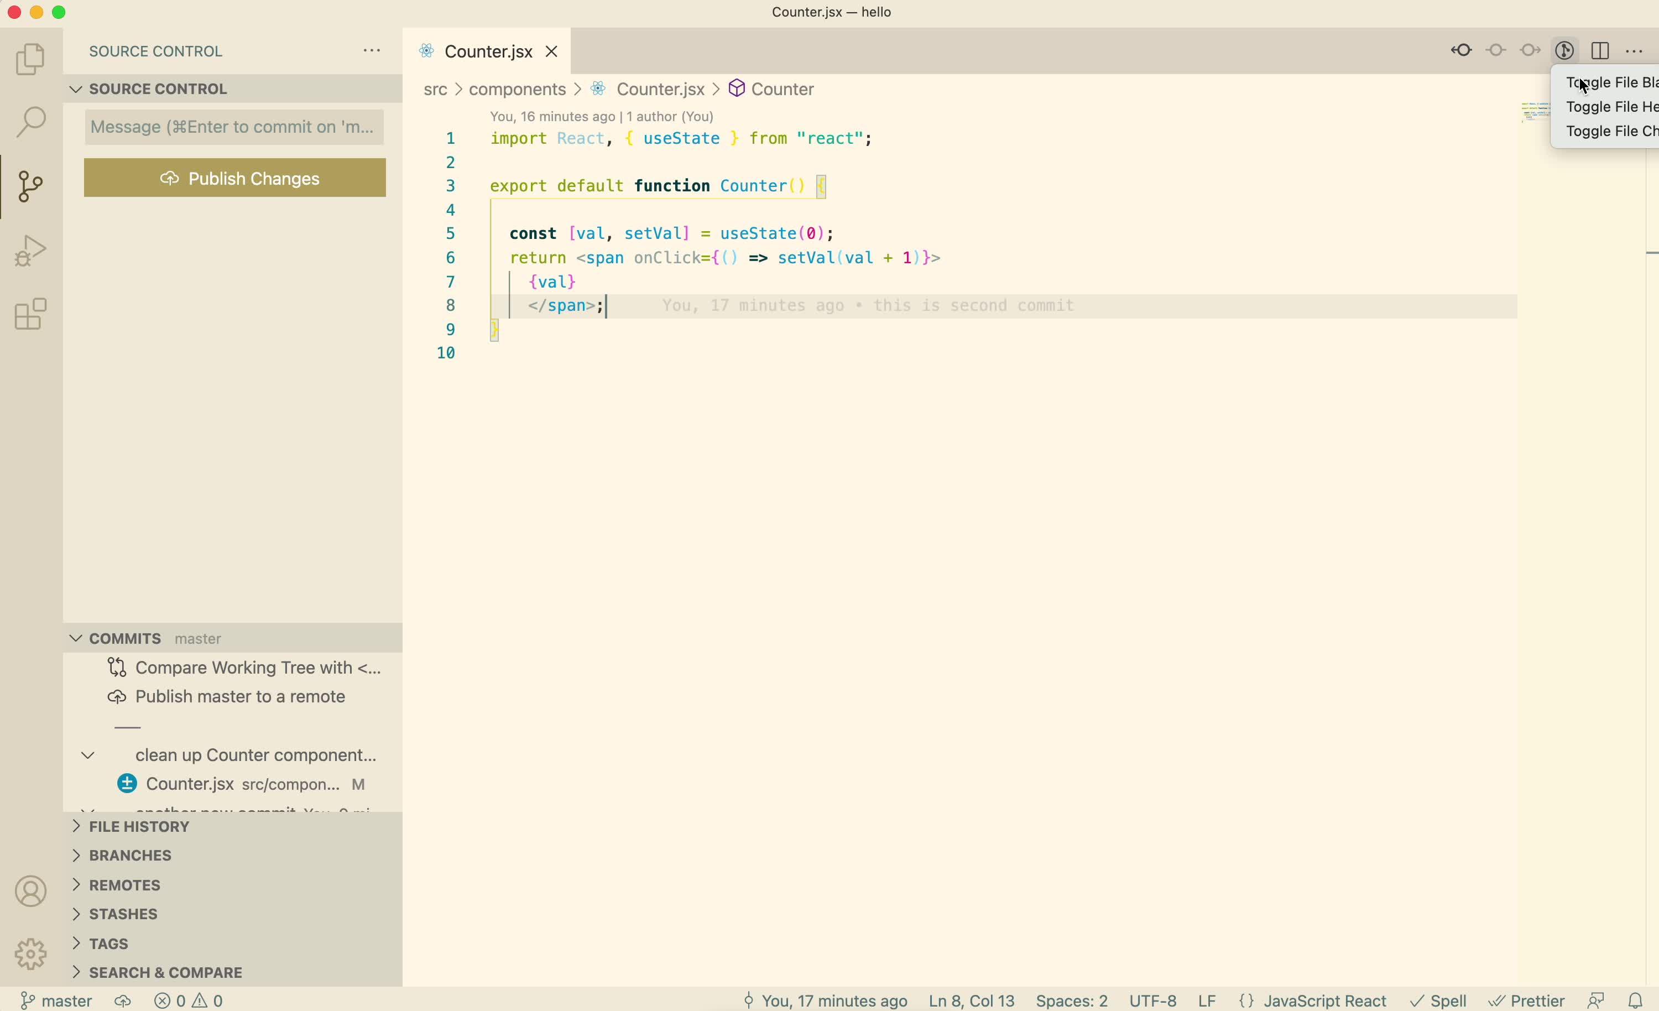Click line number 5 in the gutter
The height and width of the screenshot is (1011, 1659).
pyautogui.click(x=451, y=234)
